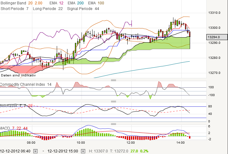Click the high value H: 13307.0
Screen dimensions: 228x154
(x=98, y=151)
